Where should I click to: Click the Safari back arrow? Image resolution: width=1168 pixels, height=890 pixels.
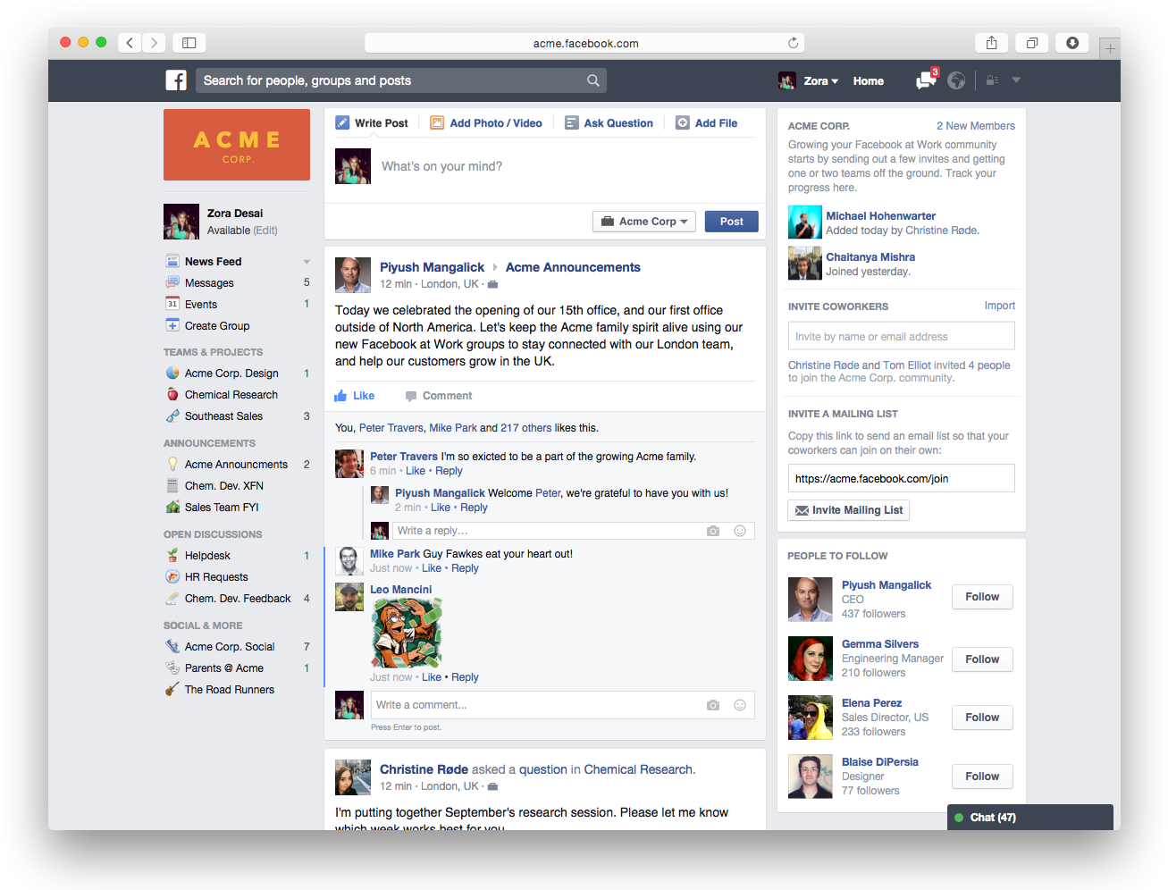[x=130, y=43]
